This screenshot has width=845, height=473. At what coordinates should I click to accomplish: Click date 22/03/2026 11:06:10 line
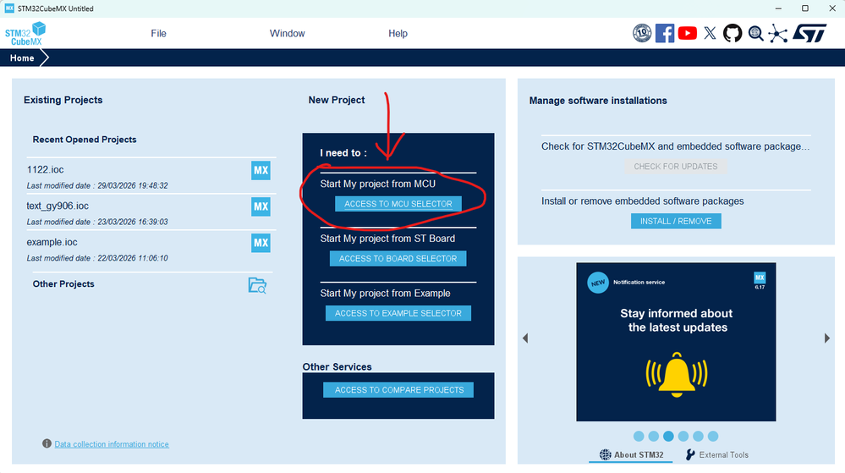(x=97, y=258)
